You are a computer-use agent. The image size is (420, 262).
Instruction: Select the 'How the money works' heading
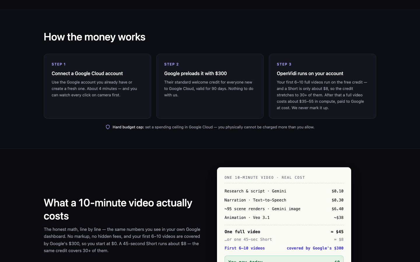[94, 37]
